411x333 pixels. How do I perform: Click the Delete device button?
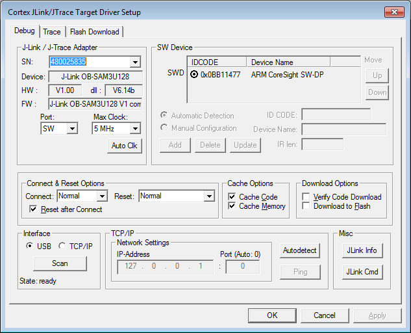pyautogui.click(x=210, y=145)
